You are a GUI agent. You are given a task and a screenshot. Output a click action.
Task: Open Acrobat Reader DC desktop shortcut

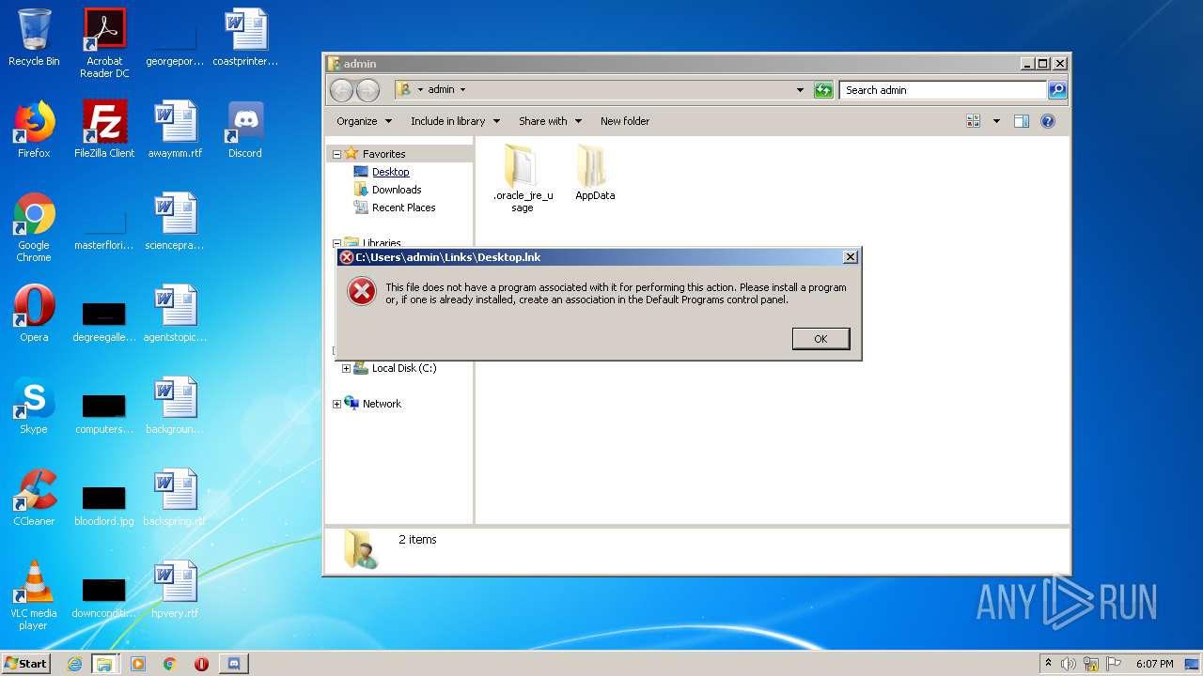coord(104,42)
